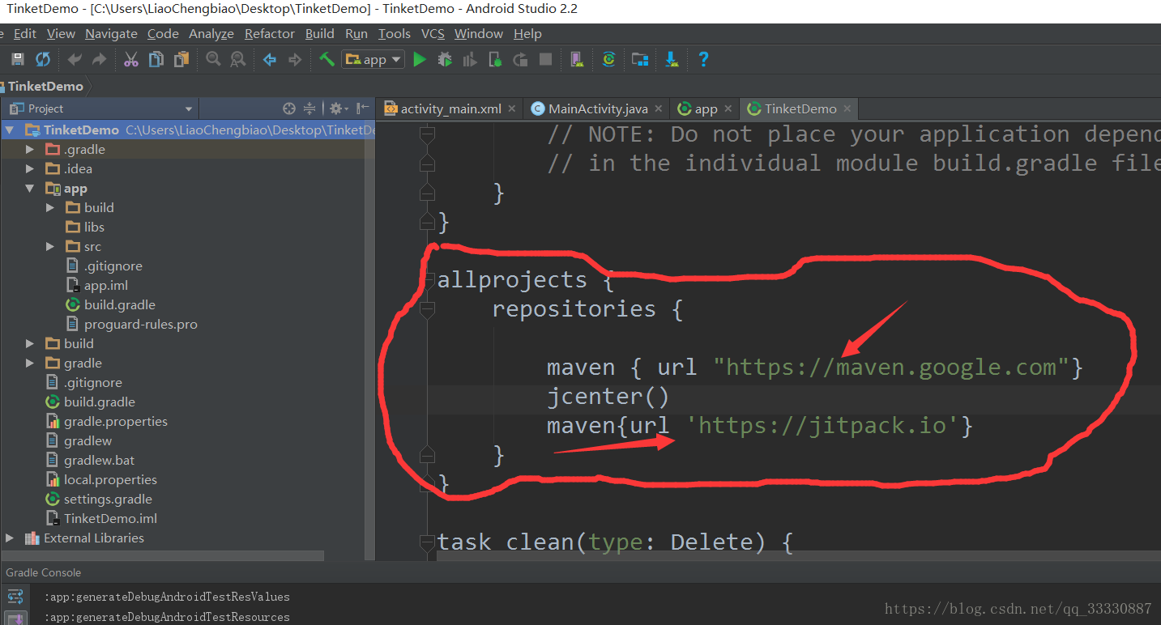Click the Sync Project with Gradle Files icon
This screenshot has height=625, width=1161.
609,59
